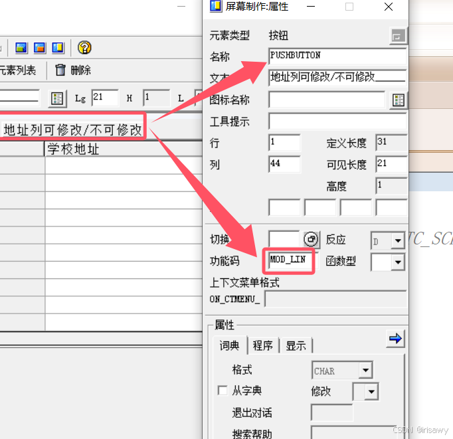Image resolution: width=453 pixels, height=439 pixels.
Task: Open the 函数型 dropdown
Action: click(398, 262)
